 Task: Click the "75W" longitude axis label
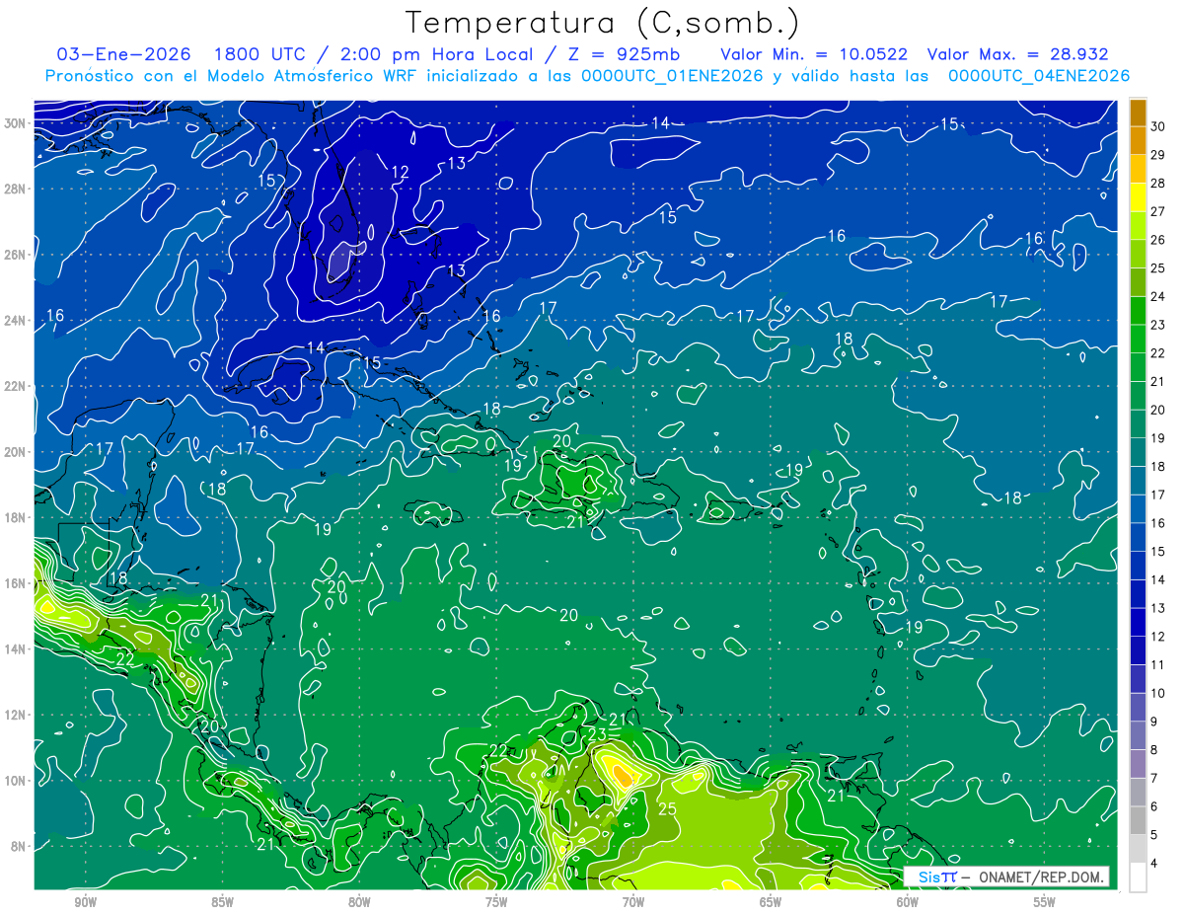pos(496,903)
